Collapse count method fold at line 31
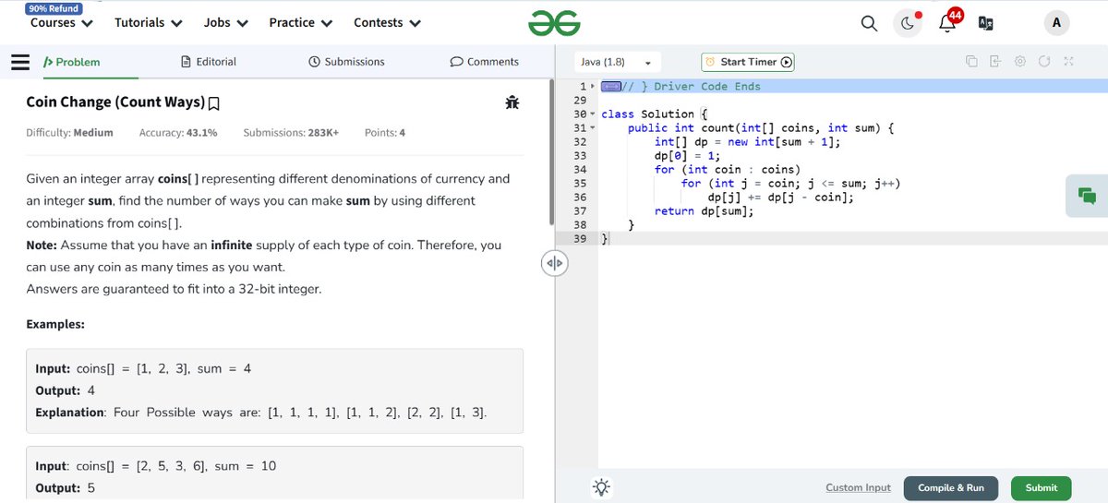Screen dimensions: 1108x503 pyautogui.click(x=594, y=128)
